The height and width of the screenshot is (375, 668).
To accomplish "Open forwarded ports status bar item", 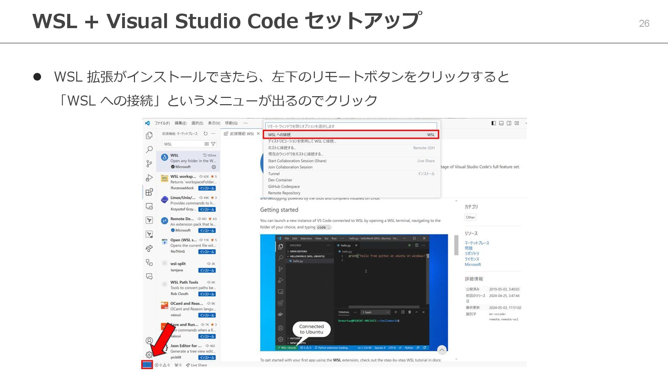I will click(x=178, y=365).
